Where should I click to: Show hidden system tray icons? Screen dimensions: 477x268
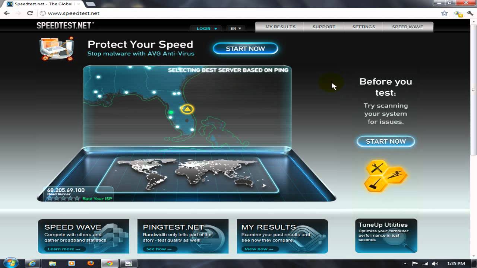click(x=405, y=264)
